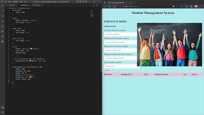Open the Manage gear in VS Code
204x115 pixels.
coord(3,112)
